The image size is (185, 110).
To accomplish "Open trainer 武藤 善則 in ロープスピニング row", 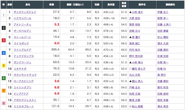I will 163,81.
